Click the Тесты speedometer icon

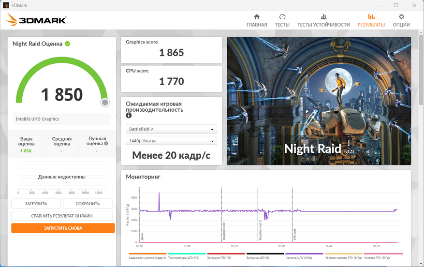point(282,16)
